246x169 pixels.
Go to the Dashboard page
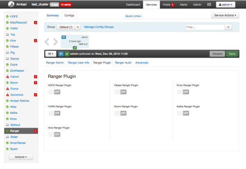coord(133,5)
